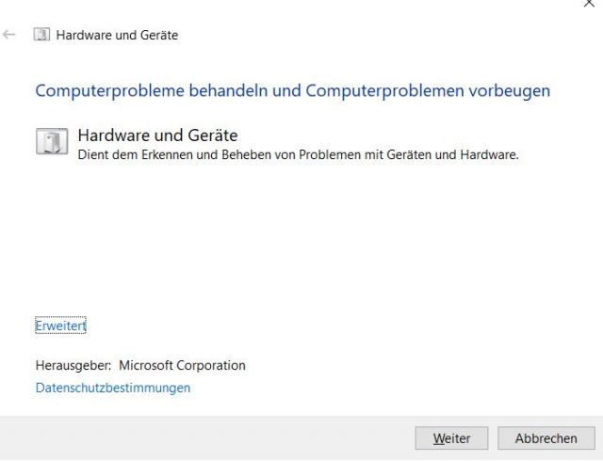The width and height of the screenshot is (603, 461).
Task: Click the small troubleshooter icon in header
Action: coord(41,35)
